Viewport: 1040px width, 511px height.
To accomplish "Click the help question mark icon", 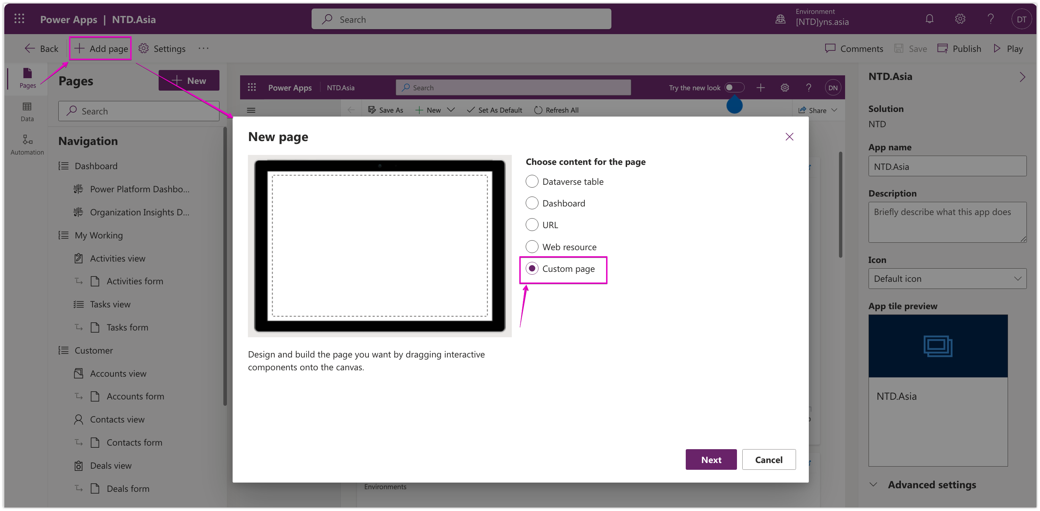I will pos(990,19).
